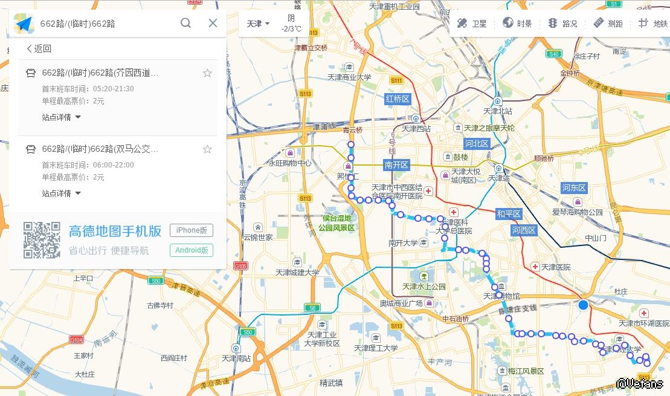This screenshot has height=396, width=670.
Task: Go back via 返回 link
Action: 39,48
